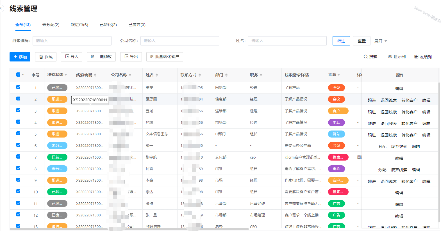
Task: Click the grid icon for 冻结列
Action: pyautogui.click(x=416, y=57)
